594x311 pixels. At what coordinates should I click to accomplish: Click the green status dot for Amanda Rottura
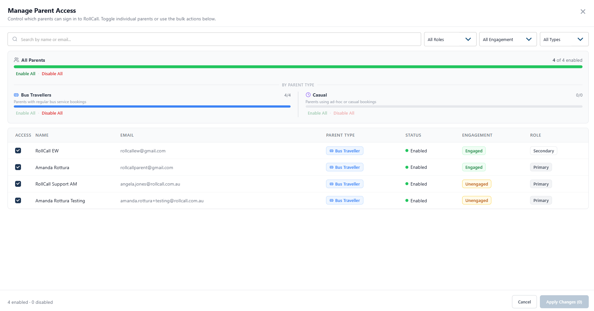[407, 167]
